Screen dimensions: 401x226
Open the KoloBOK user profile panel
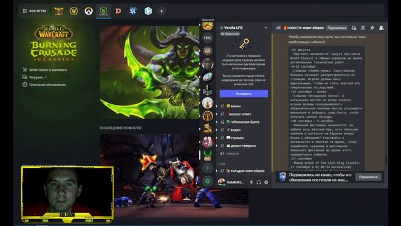231,182
